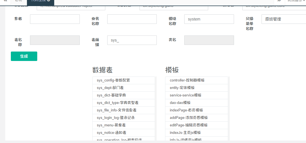
Task: Focus the 作者 input field
Action: click(x=55, y=19)
